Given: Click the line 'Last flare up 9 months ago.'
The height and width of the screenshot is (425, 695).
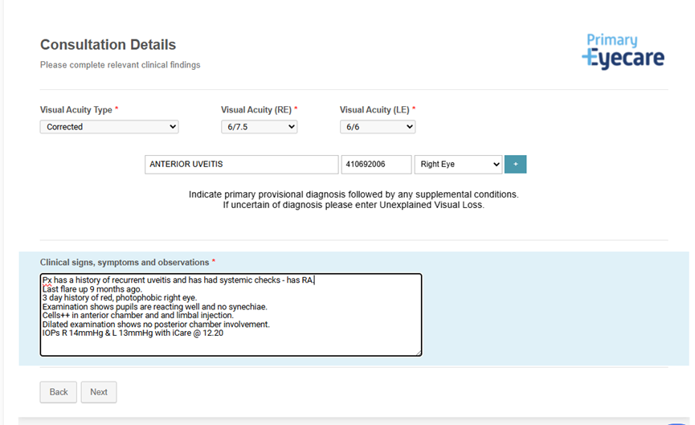Looking at the screenshot, I should [92, 289].
